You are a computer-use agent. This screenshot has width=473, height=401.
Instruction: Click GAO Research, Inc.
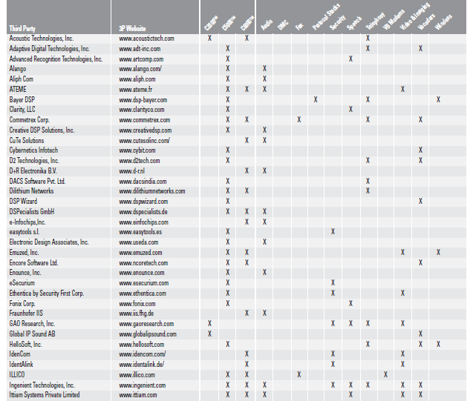click(x=32, y=324)
